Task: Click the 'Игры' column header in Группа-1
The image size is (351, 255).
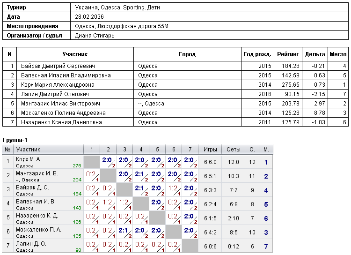Action: tap(210, 150)
